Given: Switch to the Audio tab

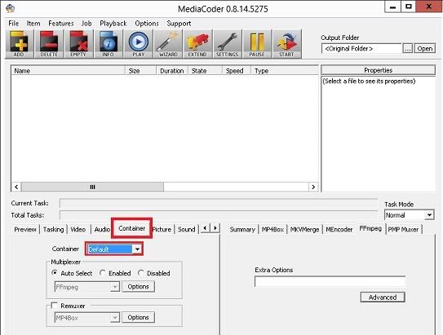Looking at the screenshot, I should [x=102, y=230].
